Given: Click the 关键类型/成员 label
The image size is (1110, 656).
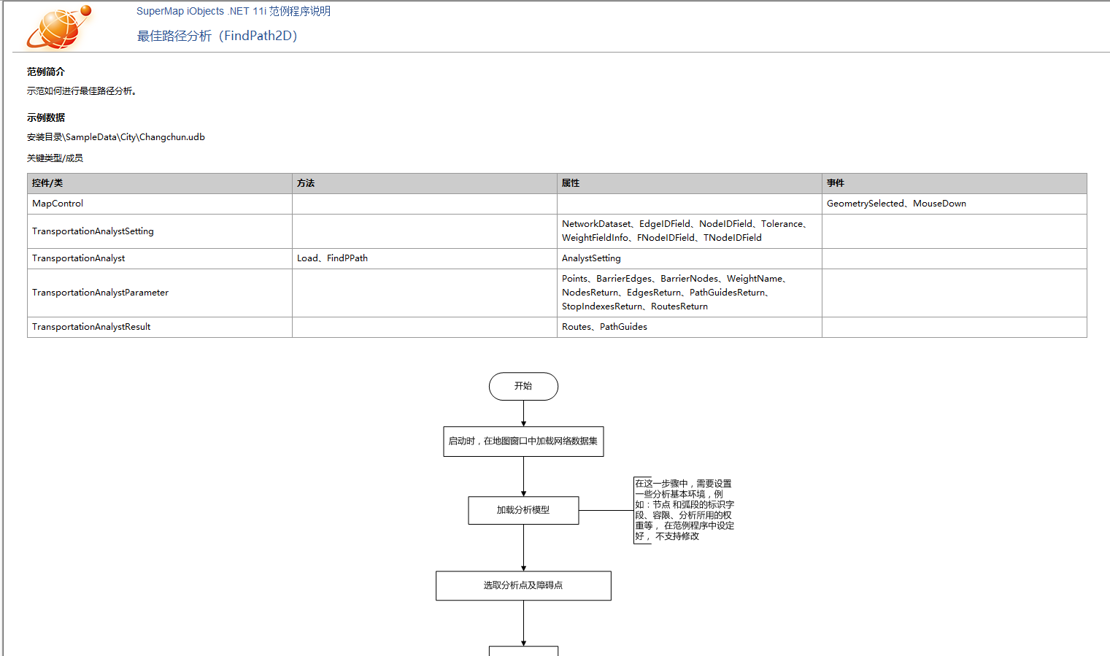Looking at the screenshot, I should pos(55,158).
